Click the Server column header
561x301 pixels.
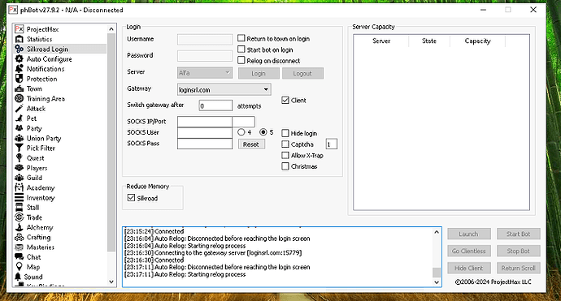381,41
